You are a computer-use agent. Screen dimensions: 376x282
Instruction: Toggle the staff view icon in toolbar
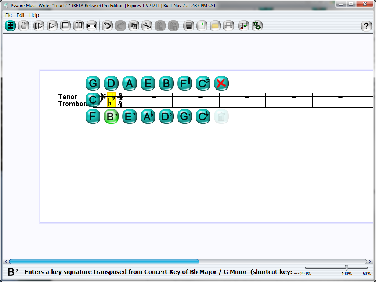point(10,26)
